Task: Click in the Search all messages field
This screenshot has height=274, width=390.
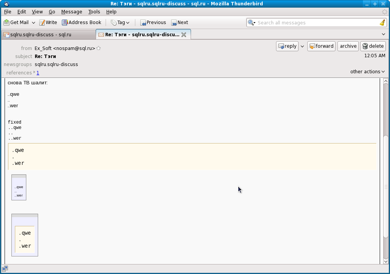Action: click(x=316, y=23)
